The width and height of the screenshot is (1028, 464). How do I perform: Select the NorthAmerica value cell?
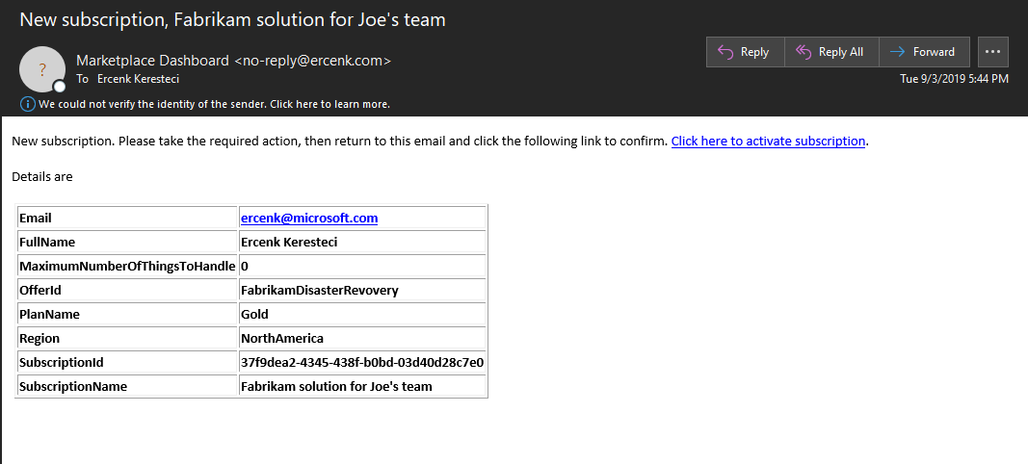pyautogui.click(x=362, y=338)
